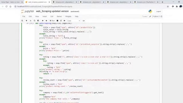Image resolution: width=183 pixels, height=103 pixels.
Task: Click the site information icon in address bar
Action: (x=15, y=7)
